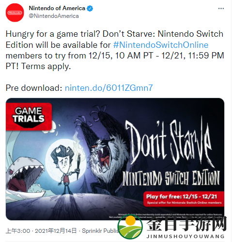Click the Don't Starve title logo
232x242 pixels.
[169, 142]
